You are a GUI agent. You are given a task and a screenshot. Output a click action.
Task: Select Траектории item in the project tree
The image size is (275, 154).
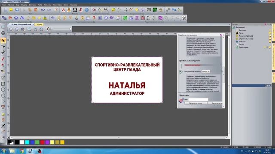[244, 47]
